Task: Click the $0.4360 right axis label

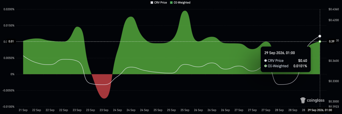Action: click(333, 9)
